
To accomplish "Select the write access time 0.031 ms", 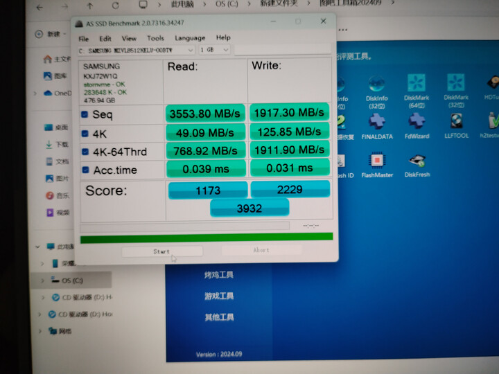I will tap(290, 168).
